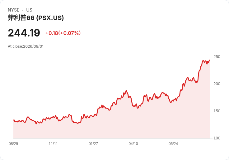Click the 150 price axis label
The width and height of the screenshot is (229, 160).
[217, 111]
